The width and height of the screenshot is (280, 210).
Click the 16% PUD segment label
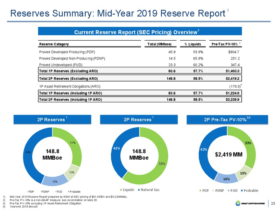point(55,182)
